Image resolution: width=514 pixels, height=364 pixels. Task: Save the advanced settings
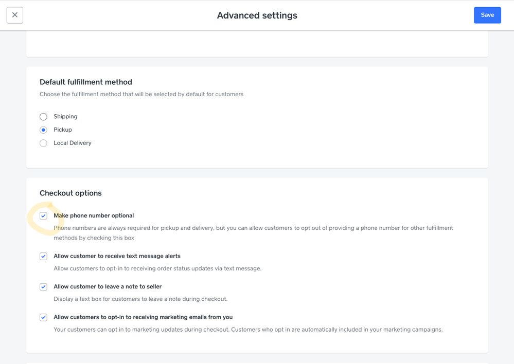pos(487,15)
